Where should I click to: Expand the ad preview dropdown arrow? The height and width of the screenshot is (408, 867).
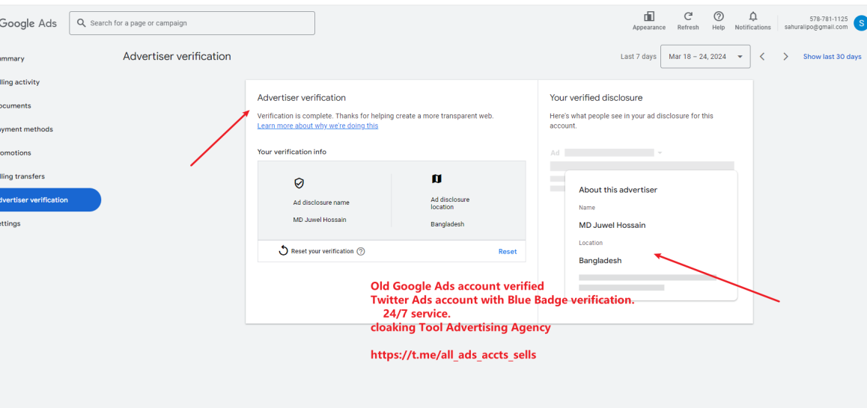click(660, 152)
